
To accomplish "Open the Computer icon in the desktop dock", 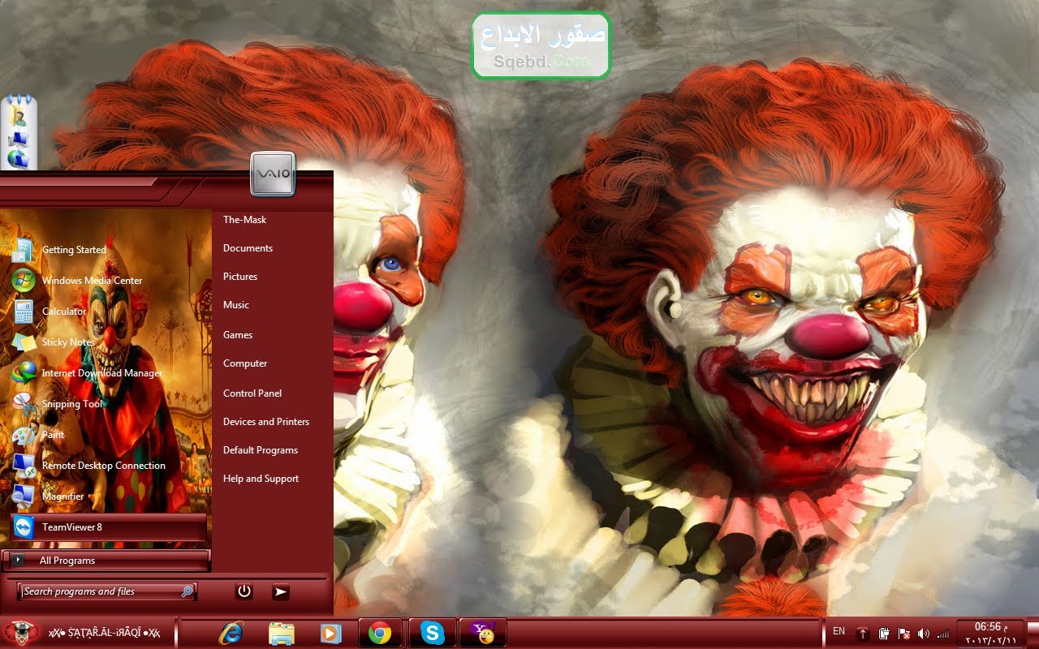I will 19,140.
